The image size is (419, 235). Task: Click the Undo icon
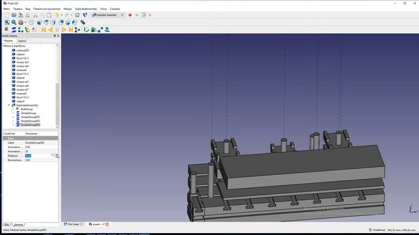[x=57, y=15]
